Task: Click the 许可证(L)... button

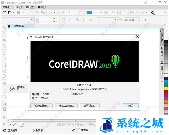Action: 90,106
